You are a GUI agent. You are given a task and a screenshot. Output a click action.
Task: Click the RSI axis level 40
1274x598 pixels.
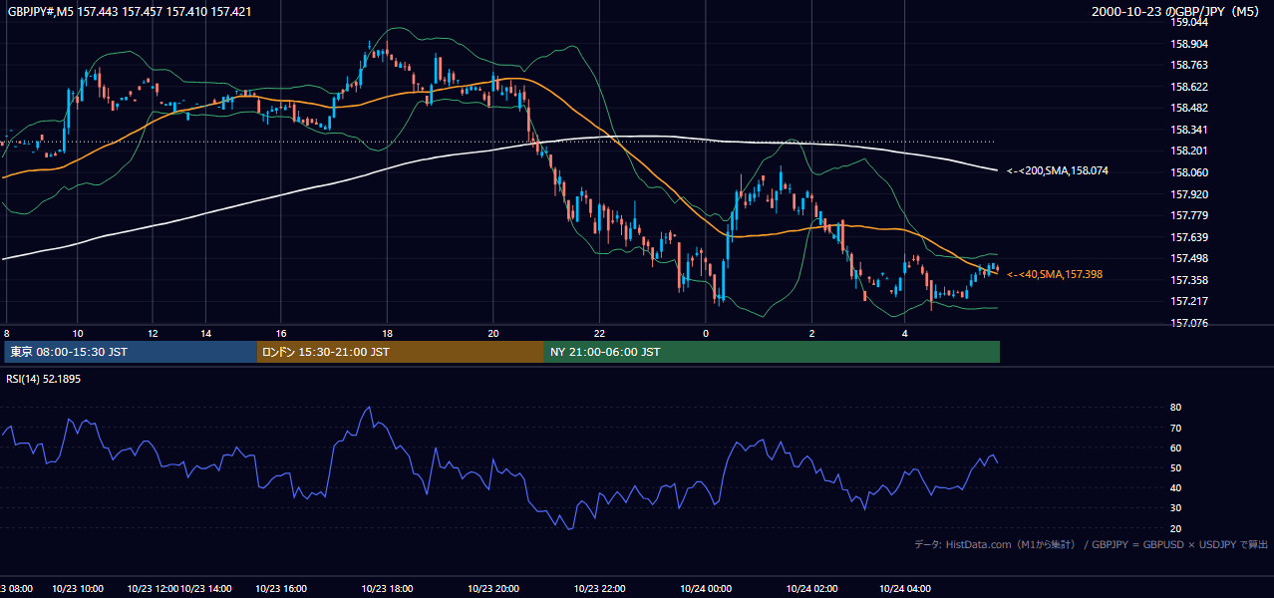(x=1176, y=487)
